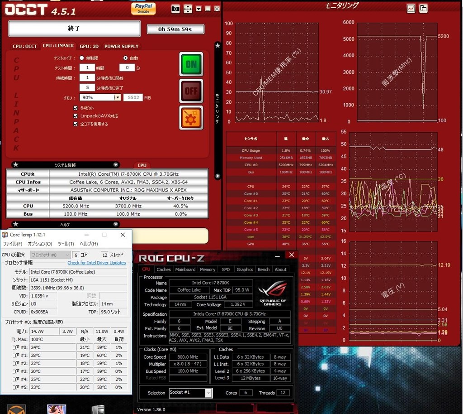Image resolution: width=463 pixels, height=414 pixels.
Task: Click the ROG Republic of Gamers logo
Action: pyautogui.click(x=273, y=293)
